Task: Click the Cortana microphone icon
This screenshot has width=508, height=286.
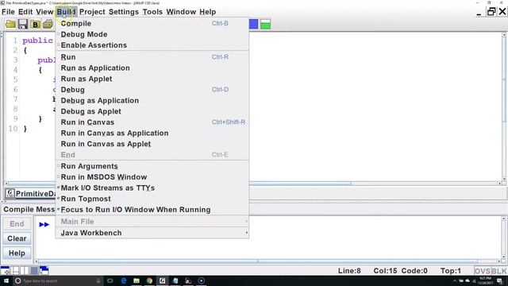Action: tap(98, 280)
